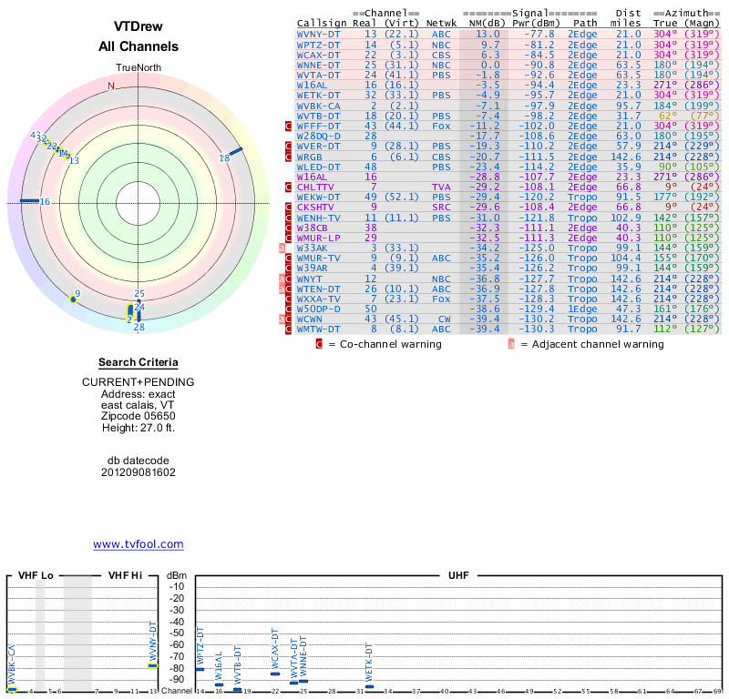729x699 pixels.
Task: Click the red N north indicator on radar
Action: pos(111,86)
